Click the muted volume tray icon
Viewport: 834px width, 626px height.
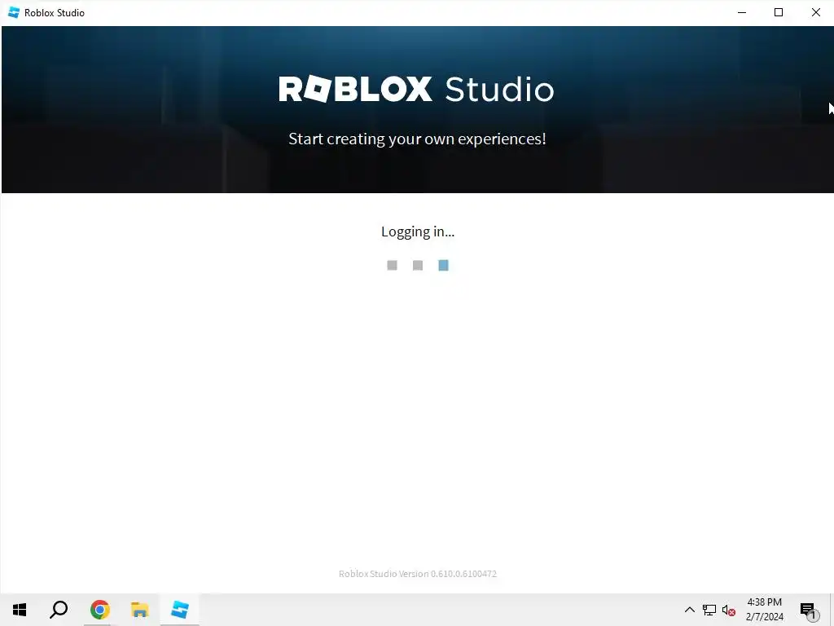[729, 610]
